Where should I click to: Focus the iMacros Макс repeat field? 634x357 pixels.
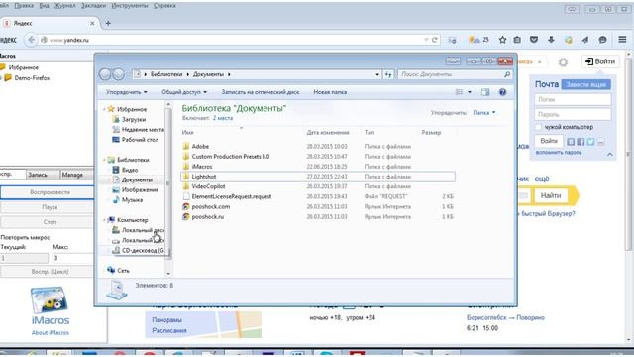[x=73, y=258]
